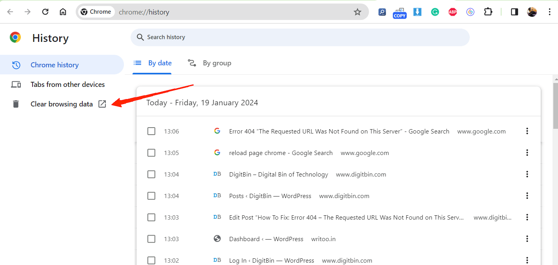Open Error 404 Google Search history link

point(339,132)
